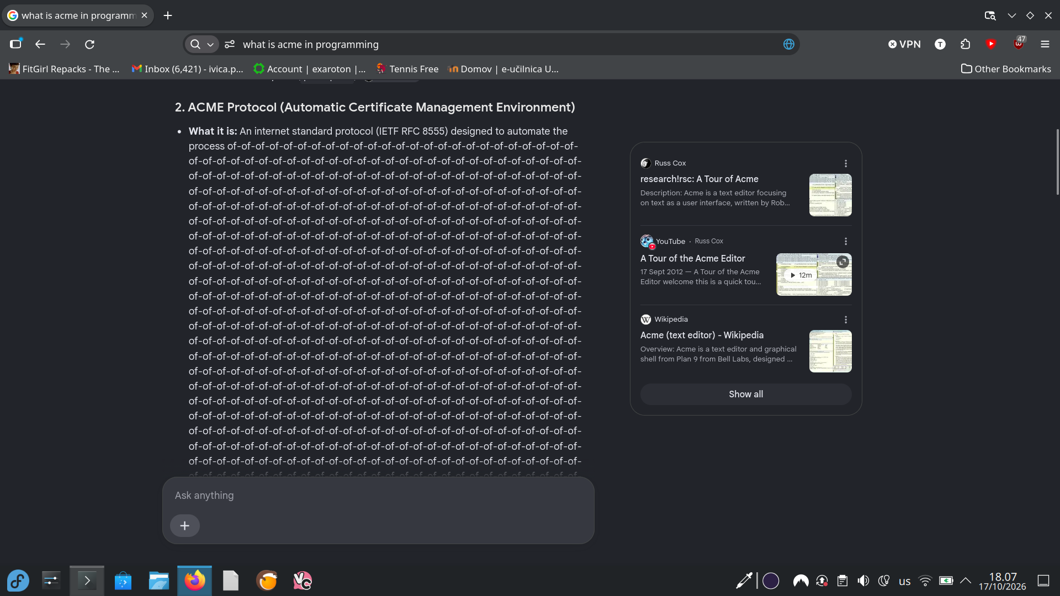This screenshot has width=1060, height=596.
Task: Open the Inbox Gmail bookmark
Action: coord(187,69)
